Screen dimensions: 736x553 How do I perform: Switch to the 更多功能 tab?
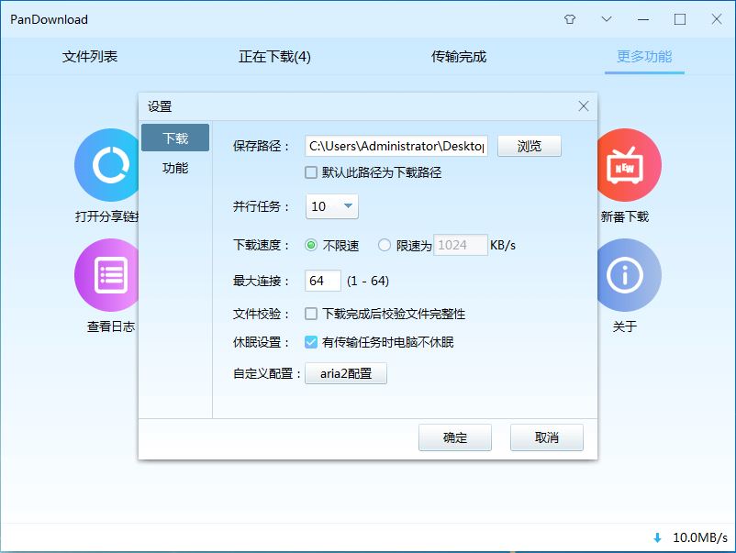click(644, 57)
